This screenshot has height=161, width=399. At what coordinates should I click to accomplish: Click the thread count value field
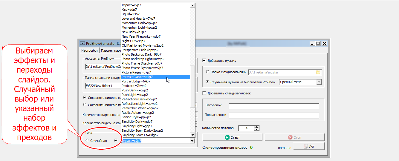pos(246,128)
